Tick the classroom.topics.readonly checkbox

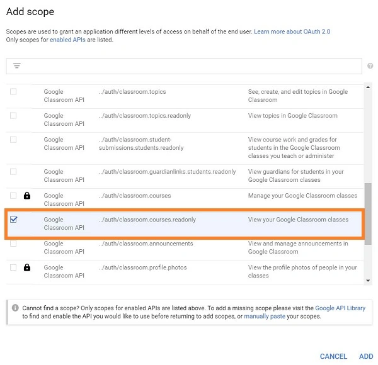(x=13, y=116)
